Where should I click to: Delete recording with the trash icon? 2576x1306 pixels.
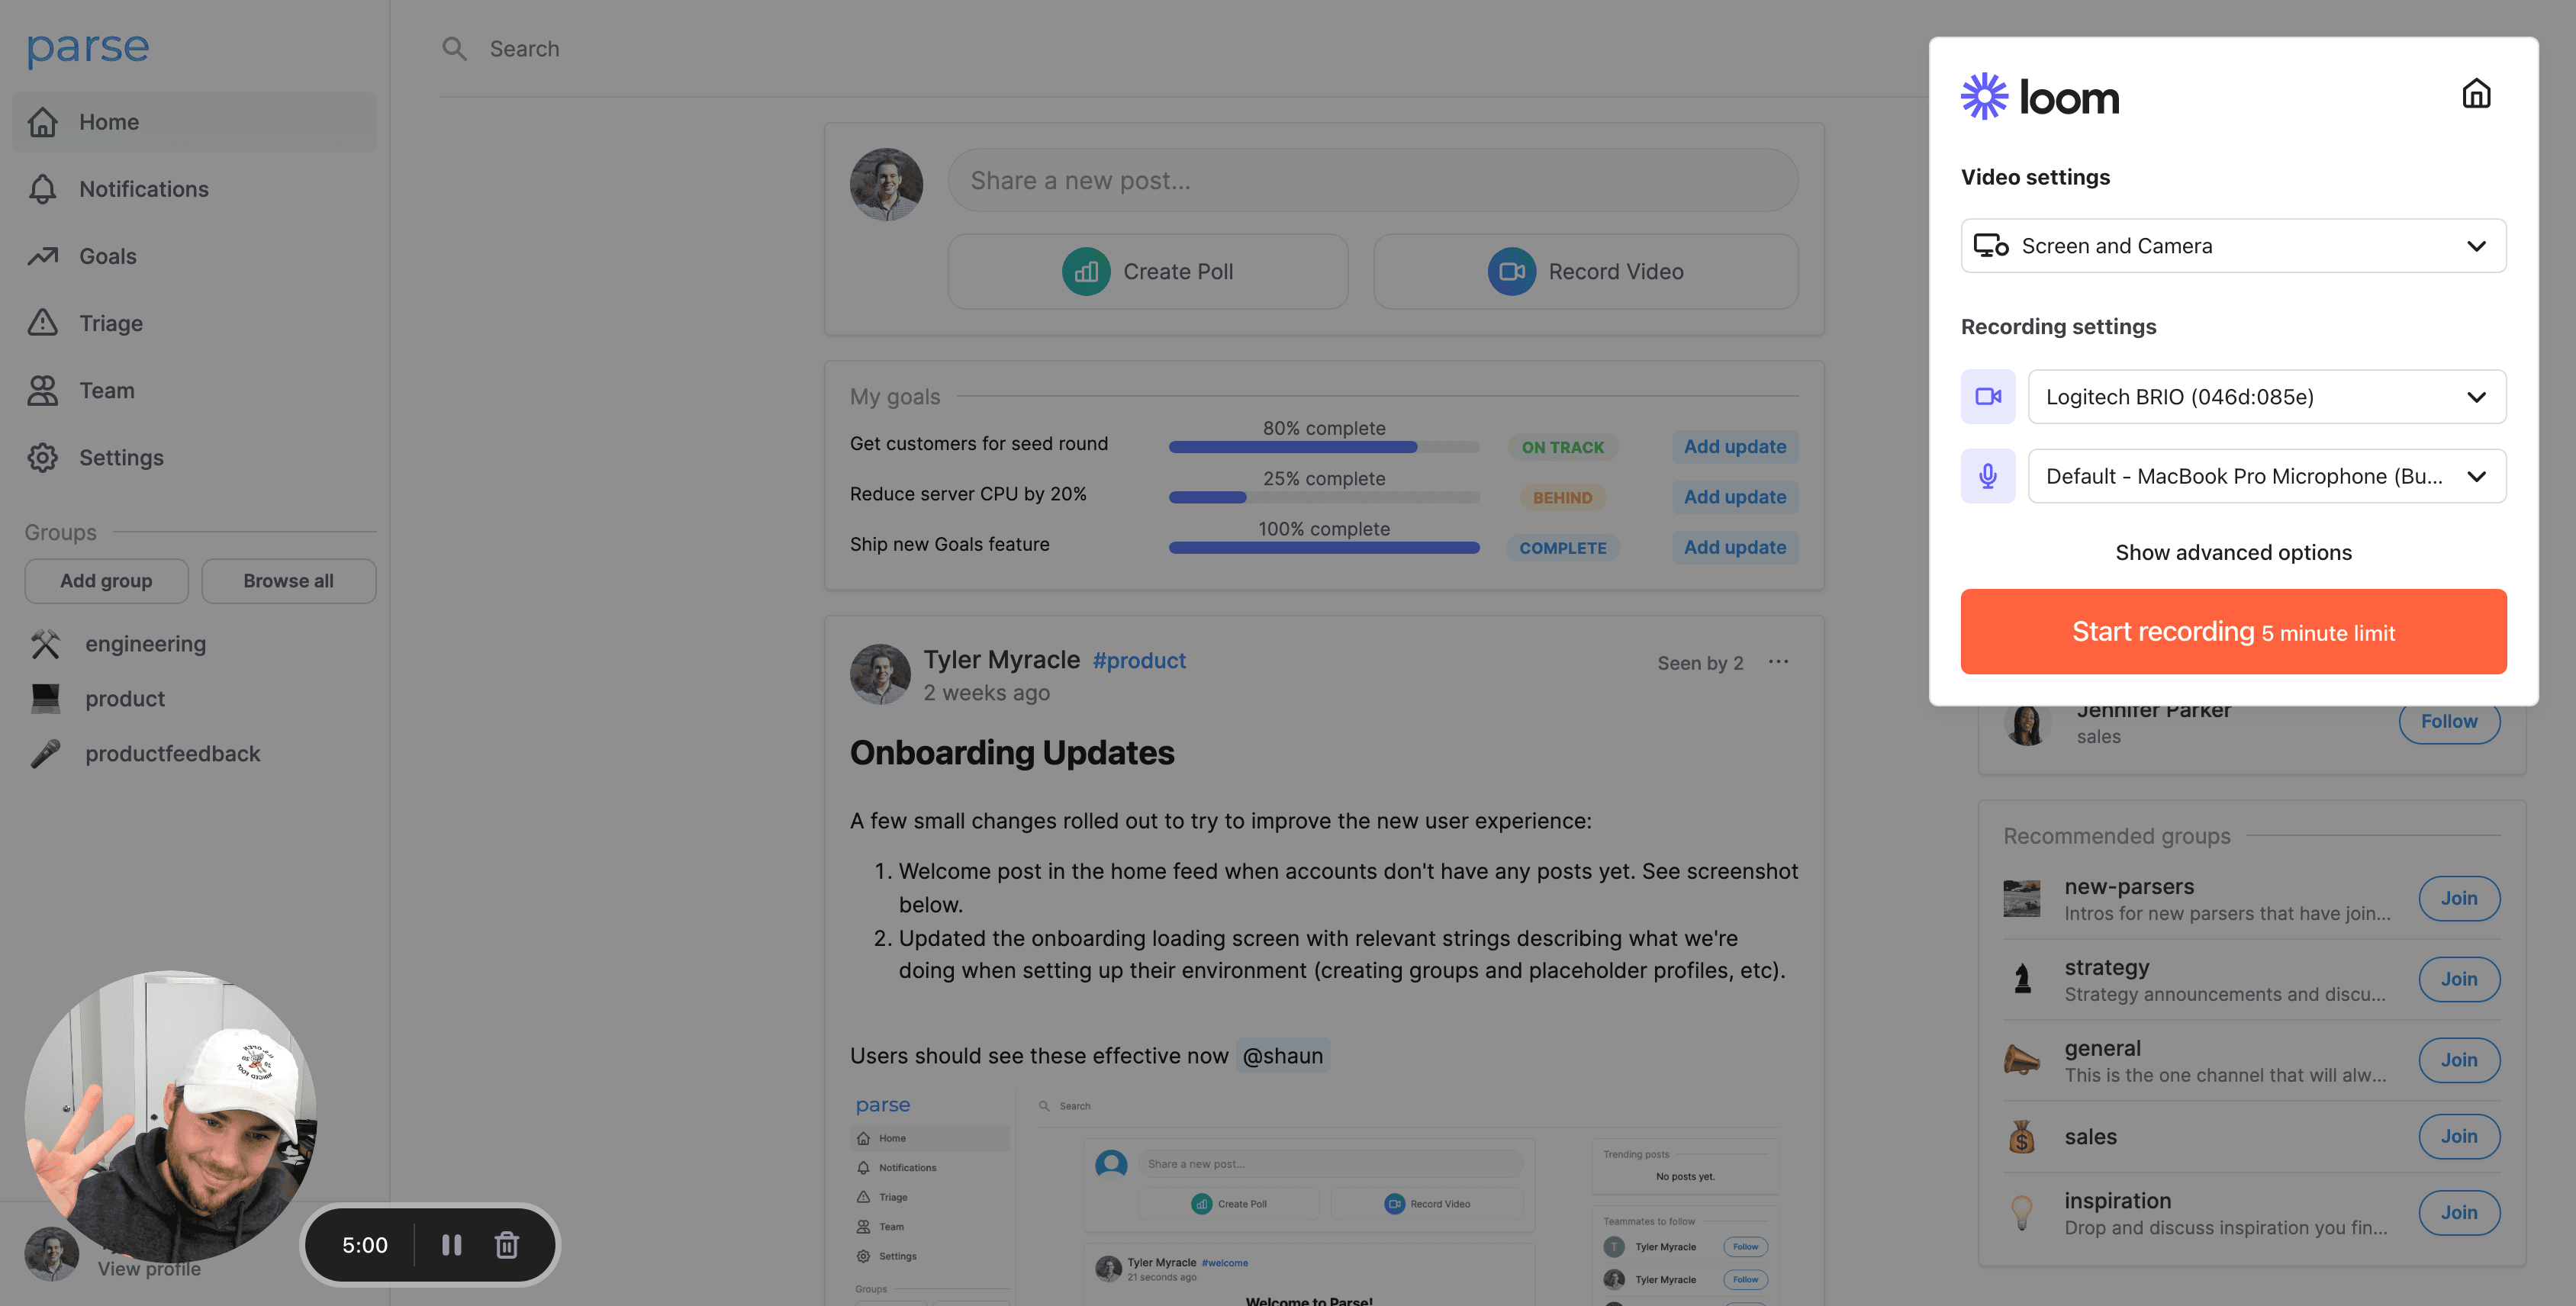(x=507, y=1245)
